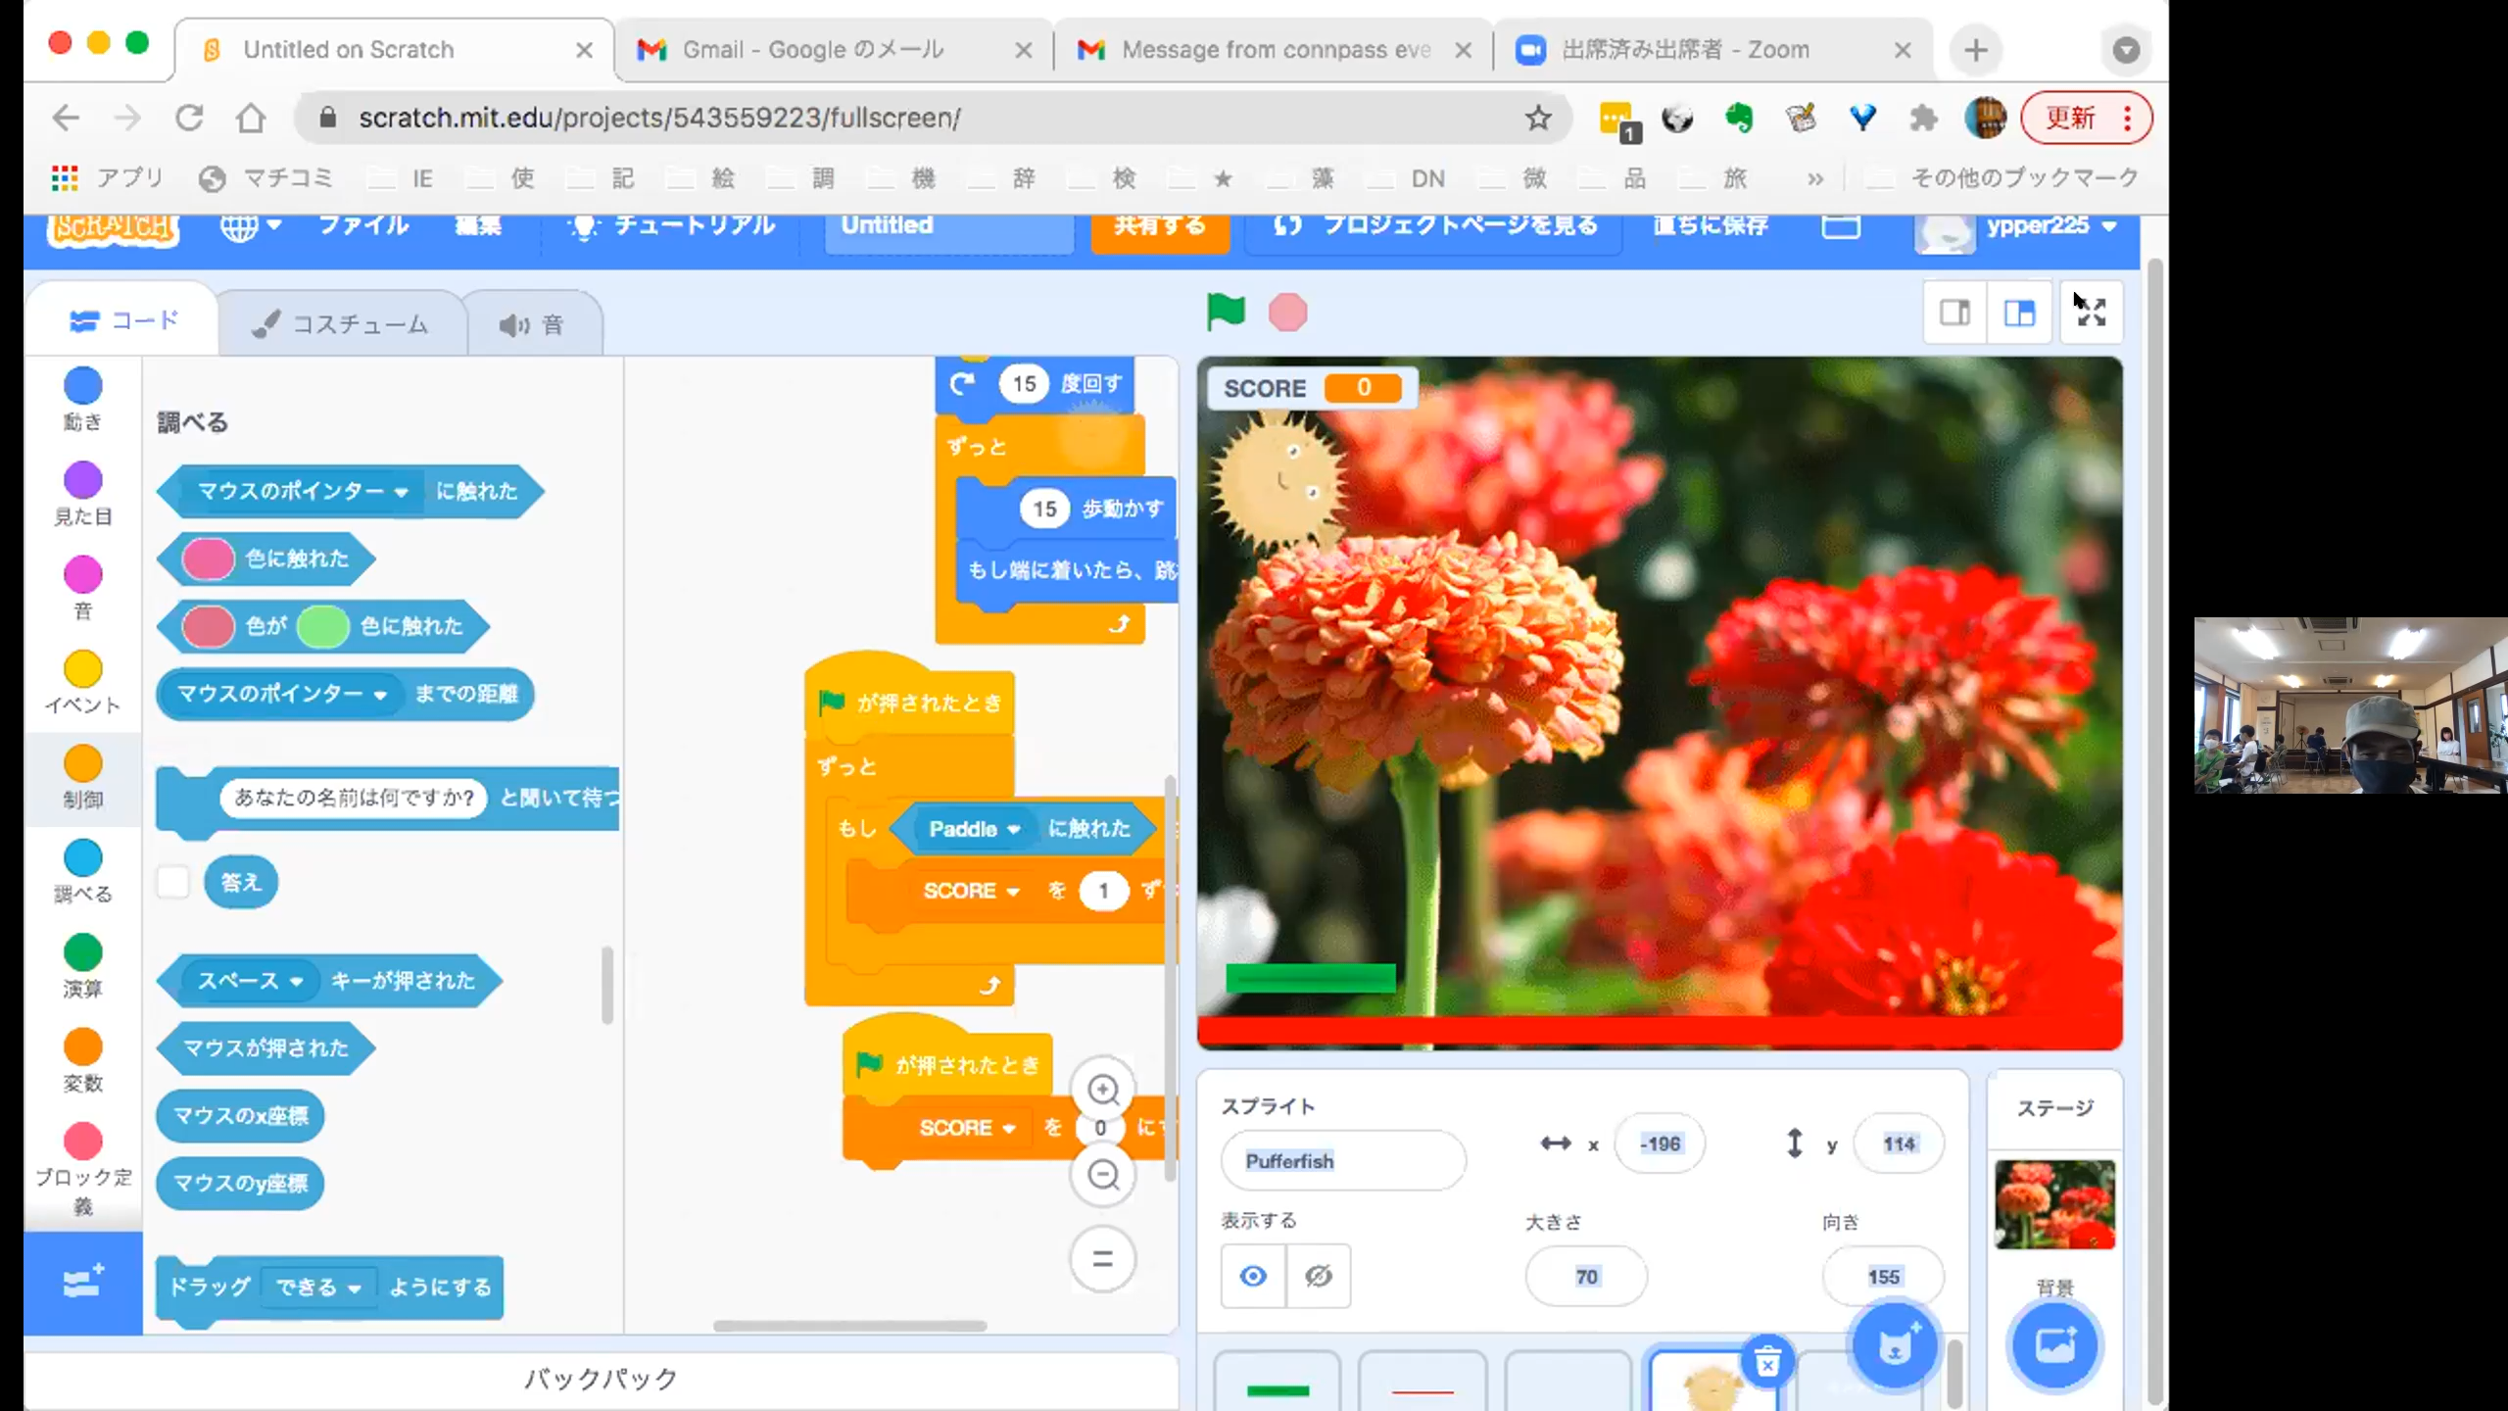Viewport: 2508px width, 1411px height.
Task: Select the 調べる blocks category
Action: click(83, 872)
